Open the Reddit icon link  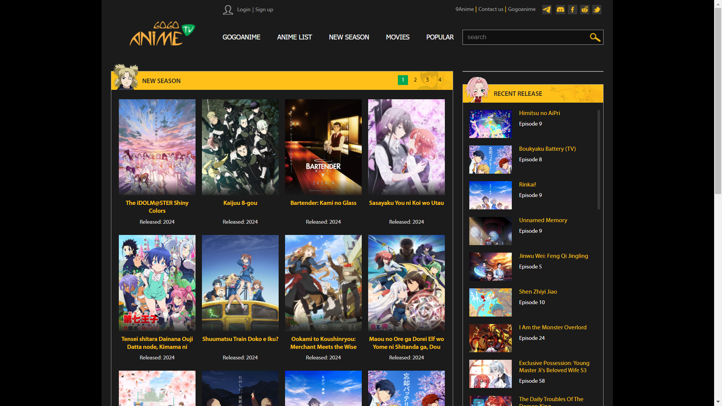point(585,10)
